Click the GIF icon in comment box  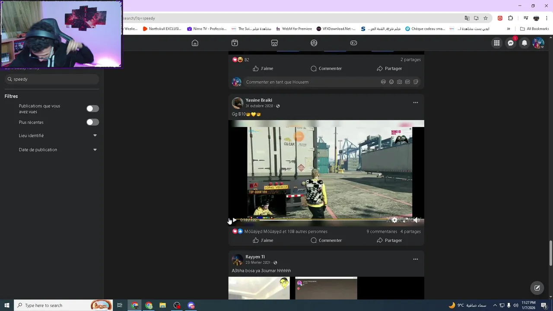(407, 82)
